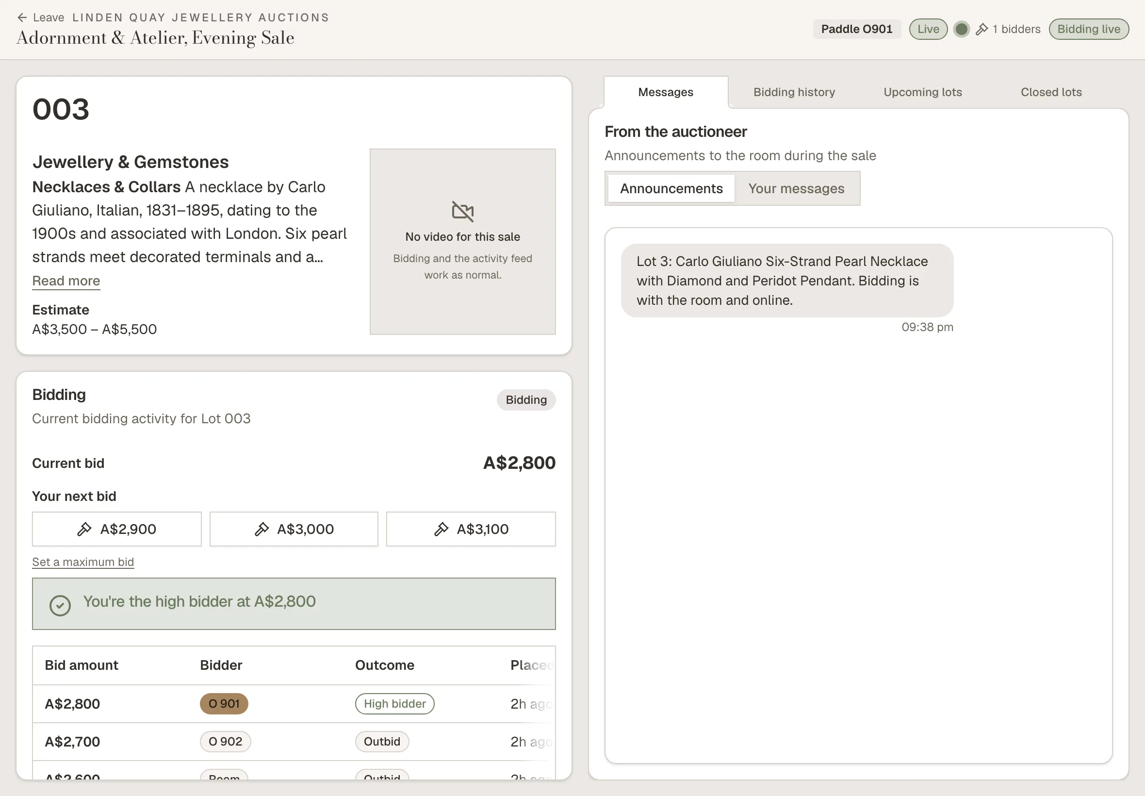
Task: Click the back arrow next to Leave
Action: [x=22, y=17]
